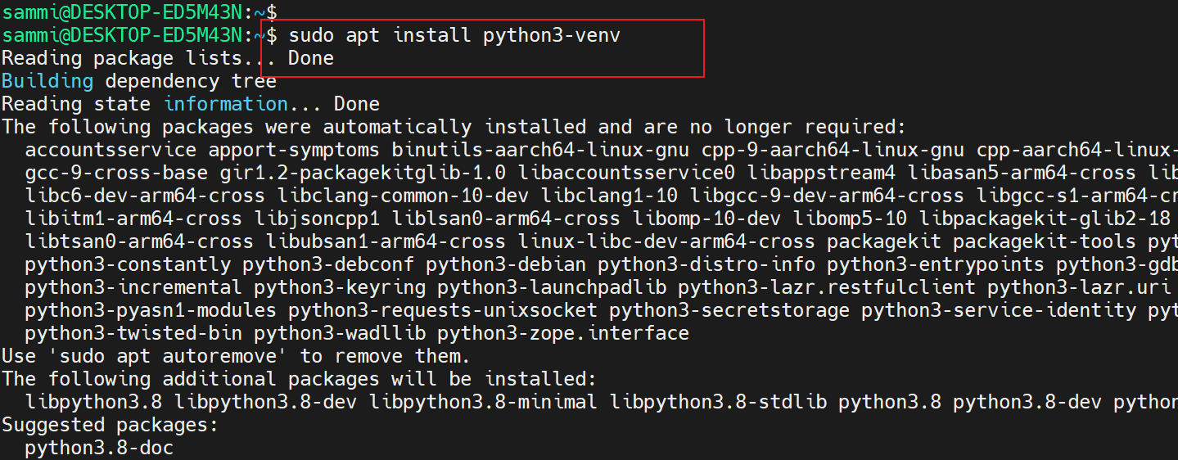The width and height of the screenshot is (1178, 460).
Task: Click 'python3-distro-info' package name
Action: [x=706, y=264]
